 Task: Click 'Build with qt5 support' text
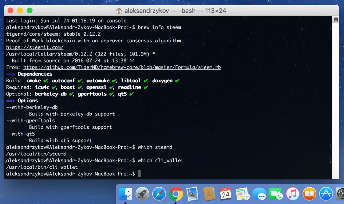click(x=60, y=141)
